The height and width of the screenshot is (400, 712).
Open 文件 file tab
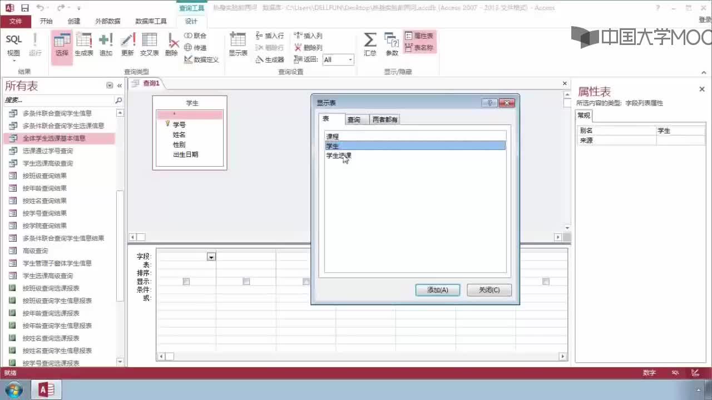tap(16, 21)
